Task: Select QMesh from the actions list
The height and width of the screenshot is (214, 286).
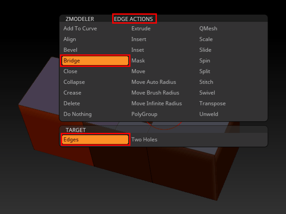Action: point(208,29)
